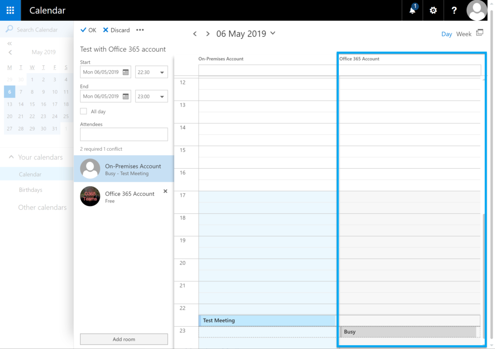Collapse the left pane double chevron
Screen dimensions: 495x349
point(10,44)
